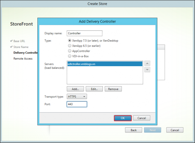Viewport: 195px width, 143px height.
Task: Cancel the Create Store wizard
Action: point(175,130)
